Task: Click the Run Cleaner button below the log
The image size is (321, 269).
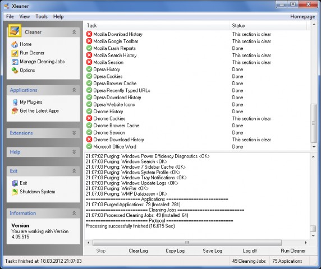Action: pos(293,251)
